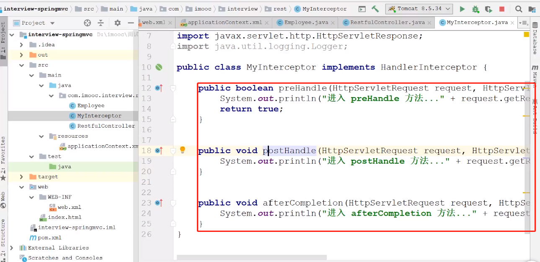Open Search Everywhere with the magnifier icon
The width and height of the screenshot is (540, 262).
pyautogui.click(x=519, y=9)
